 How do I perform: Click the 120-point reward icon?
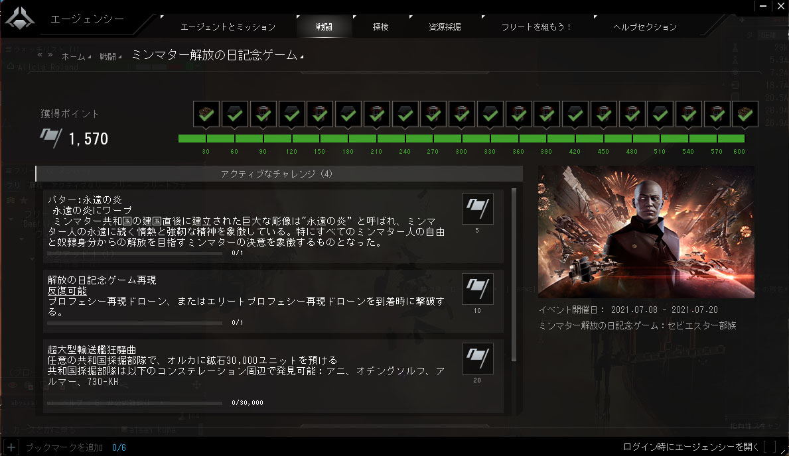(x=291, y=114)
